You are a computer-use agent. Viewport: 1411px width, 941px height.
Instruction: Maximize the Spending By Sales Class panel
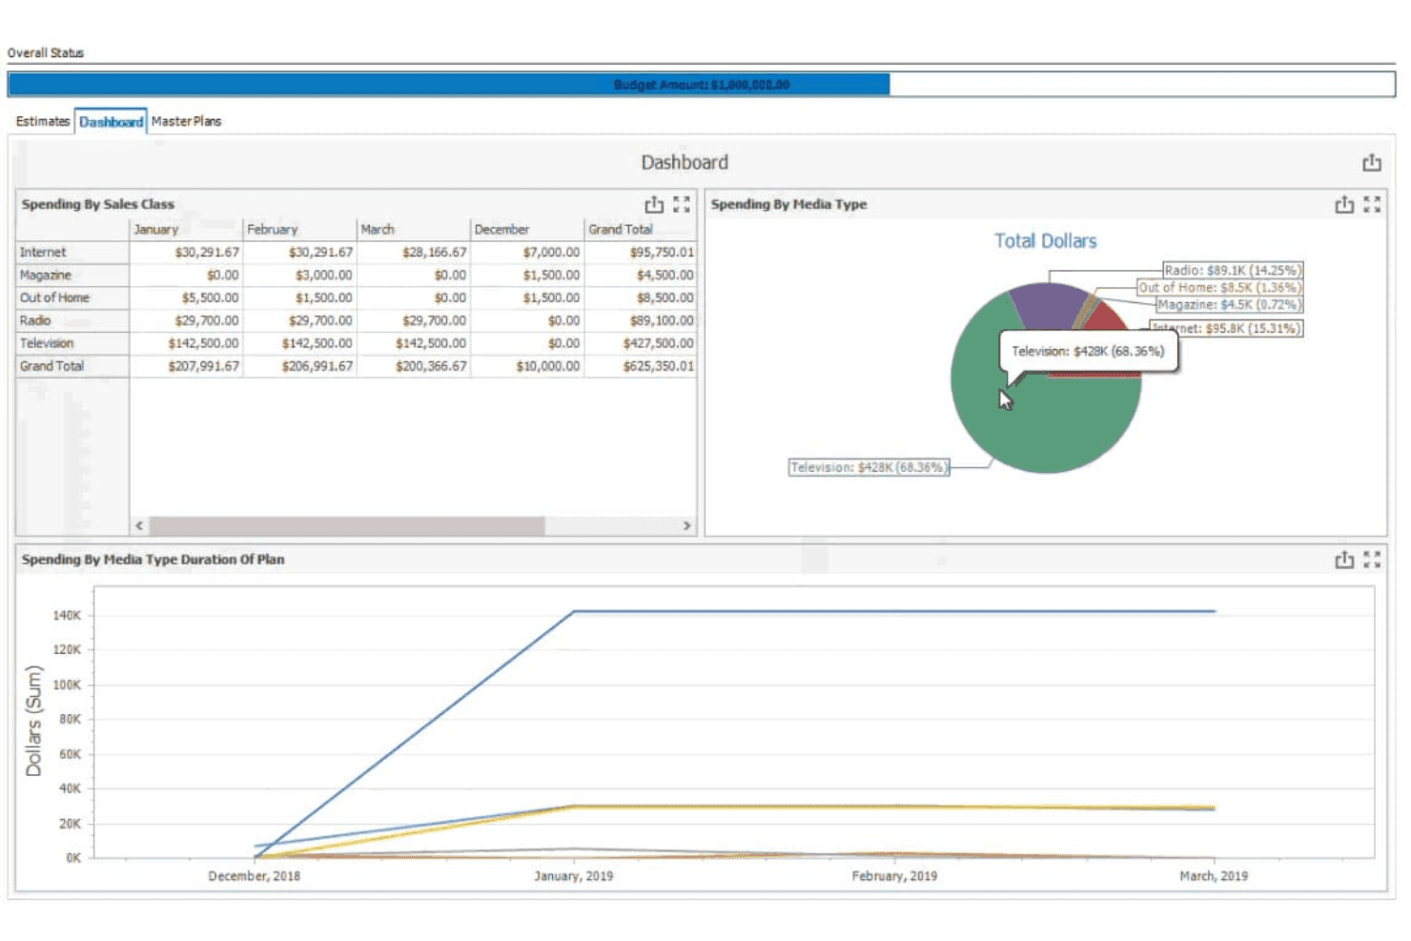[682, 204]
